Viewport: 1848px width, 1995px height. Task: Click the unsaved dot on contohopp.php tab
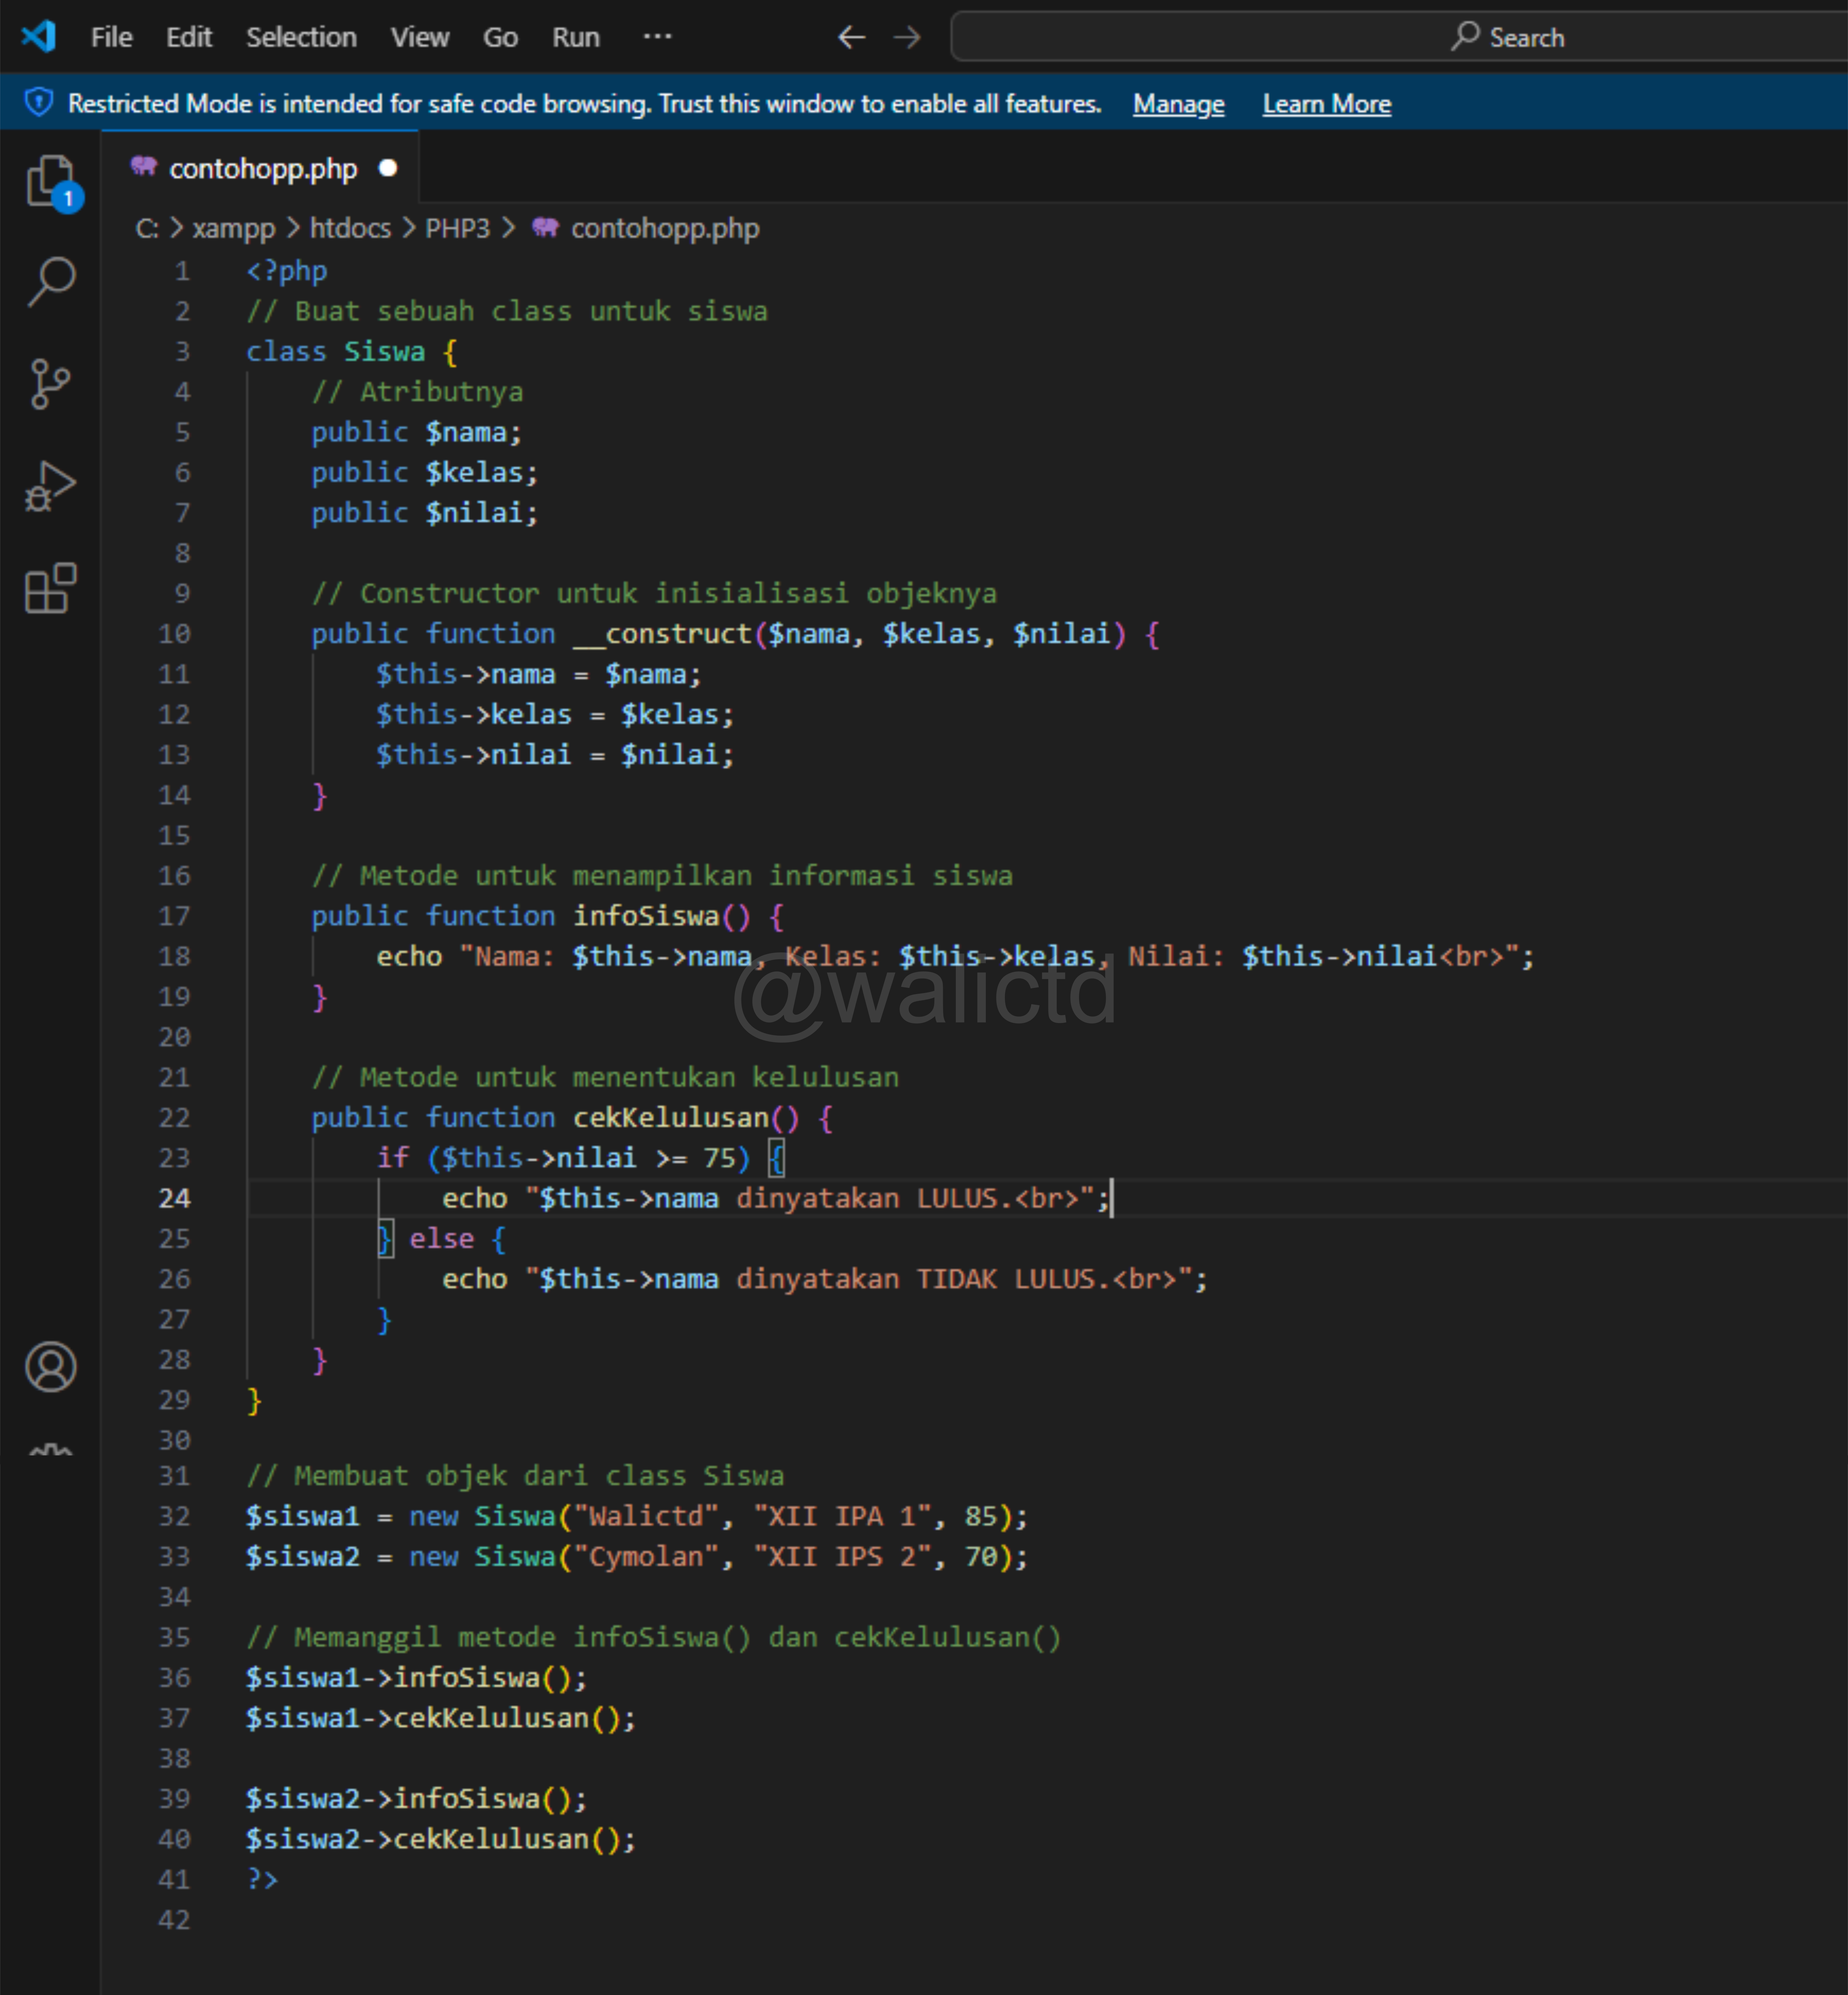tap(388, 168)
